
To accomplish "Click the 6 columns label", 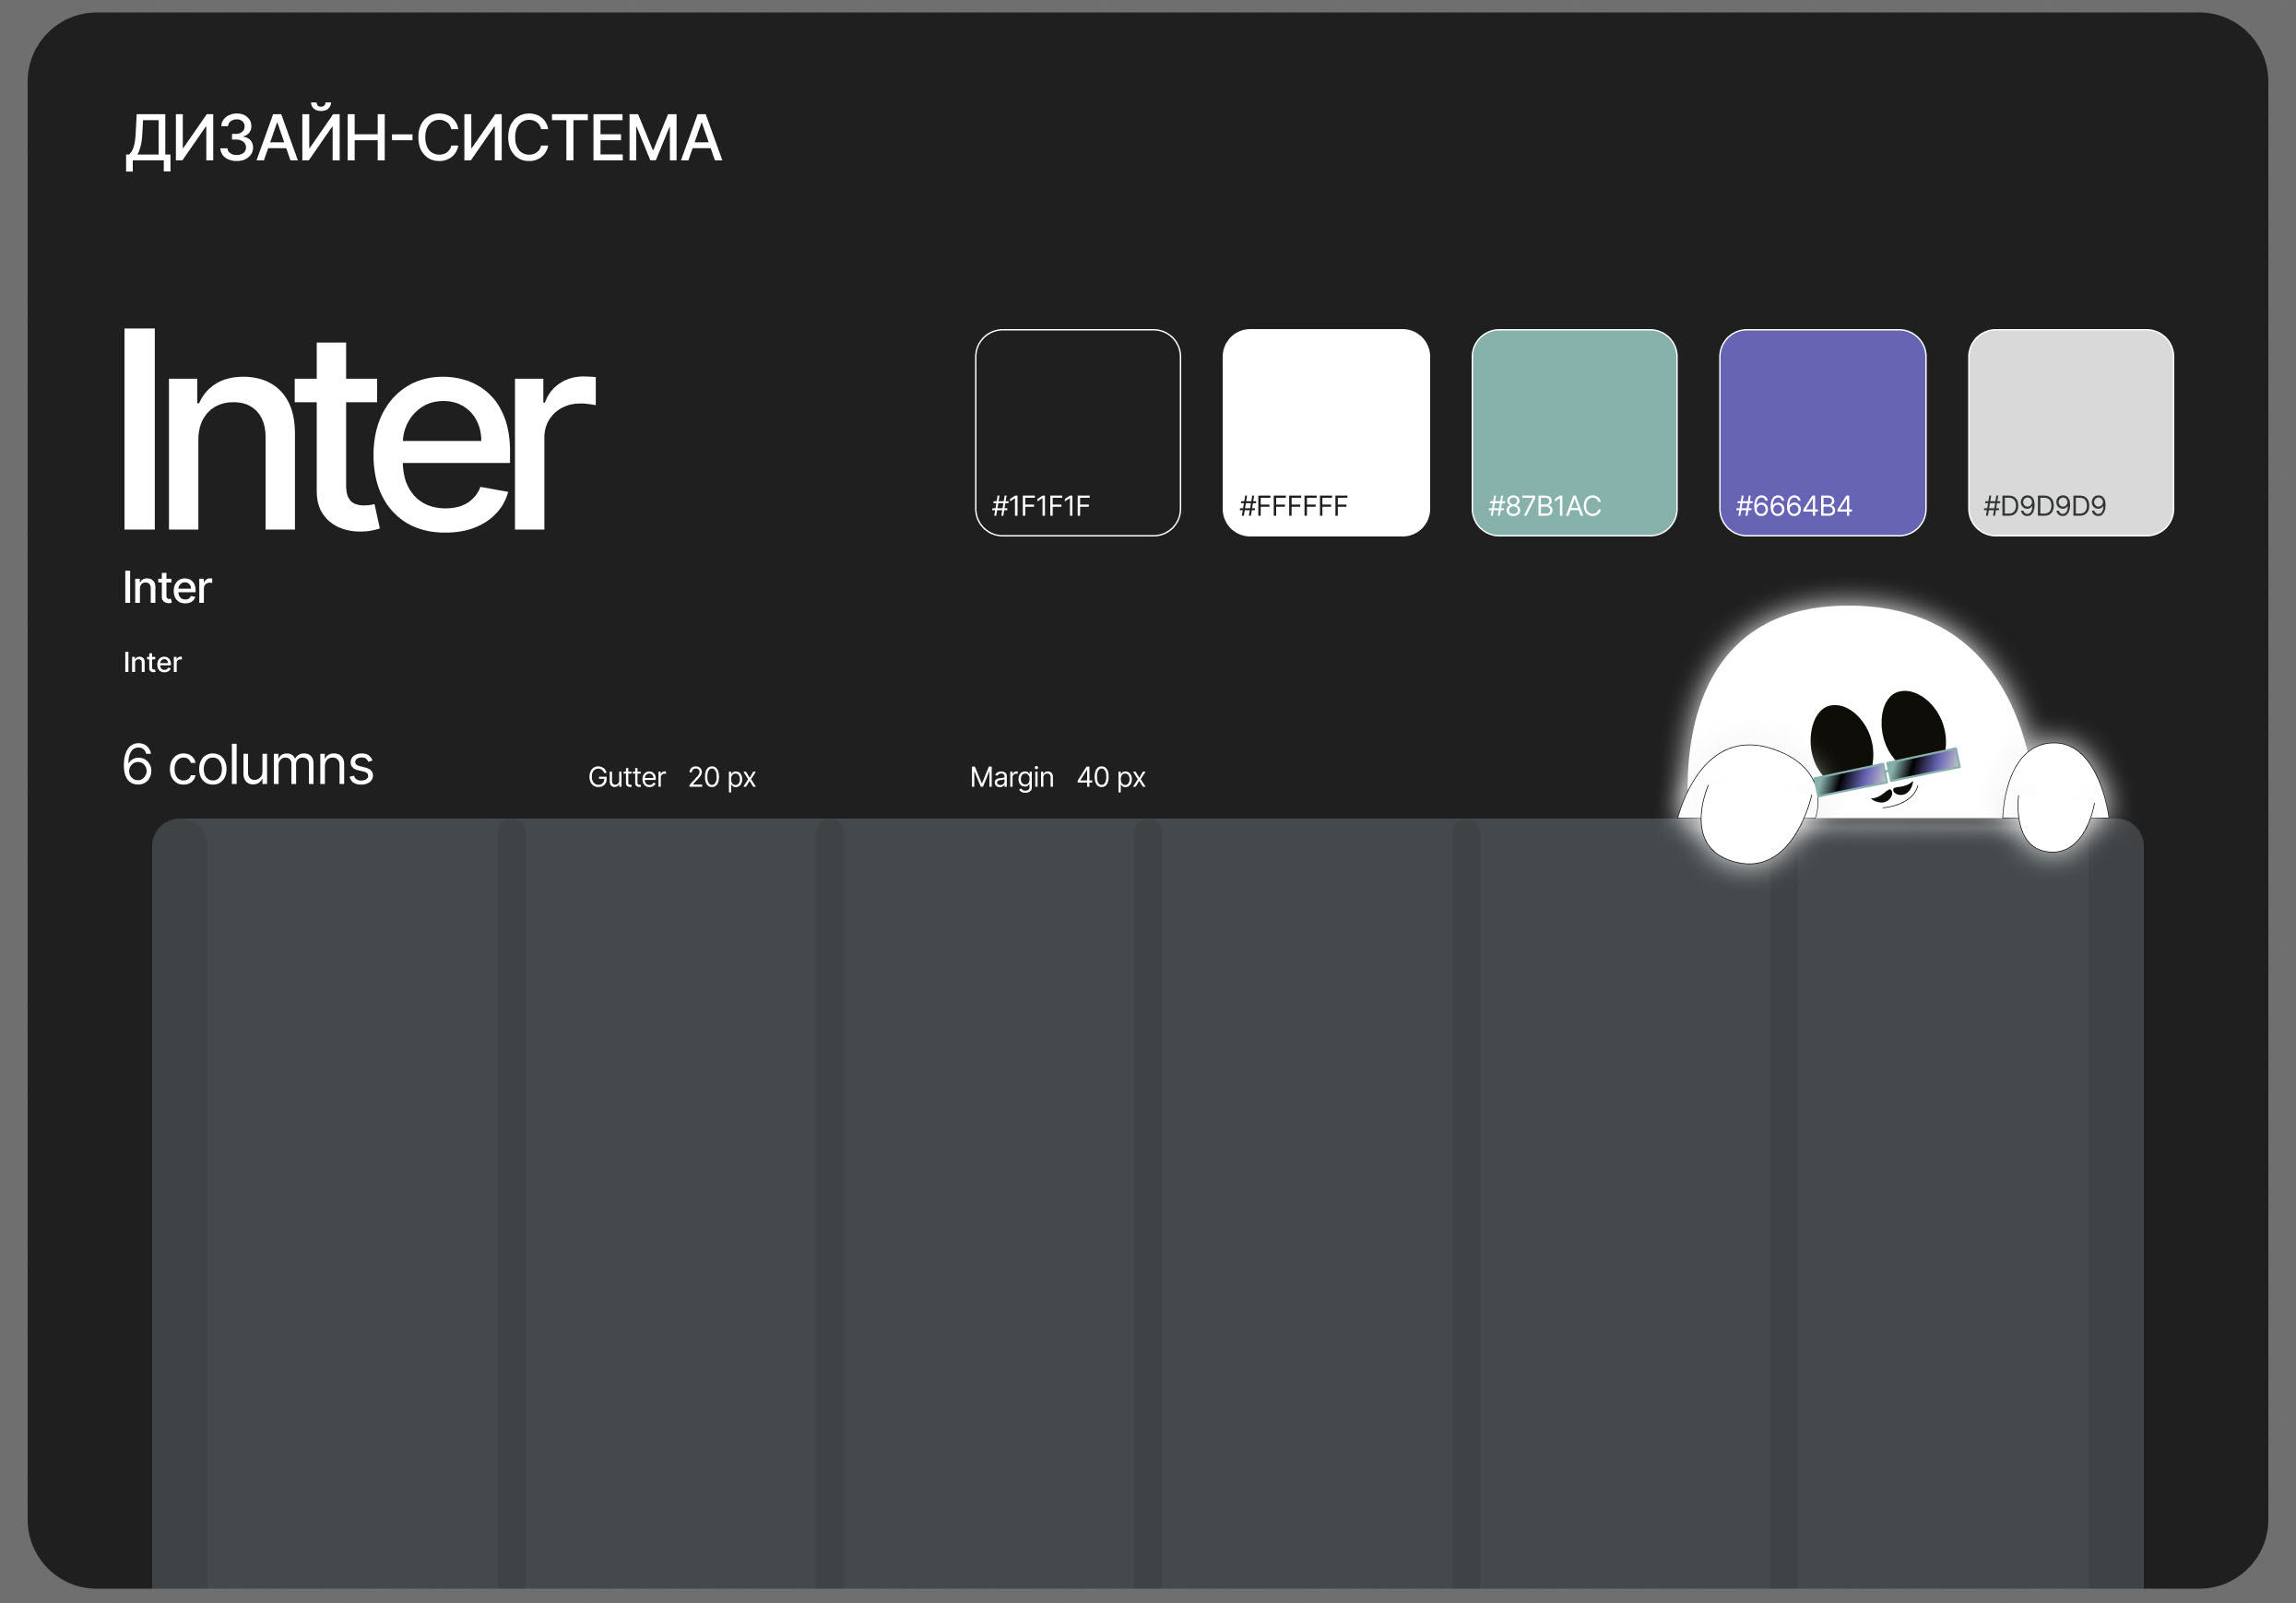I will pos(247,765).
